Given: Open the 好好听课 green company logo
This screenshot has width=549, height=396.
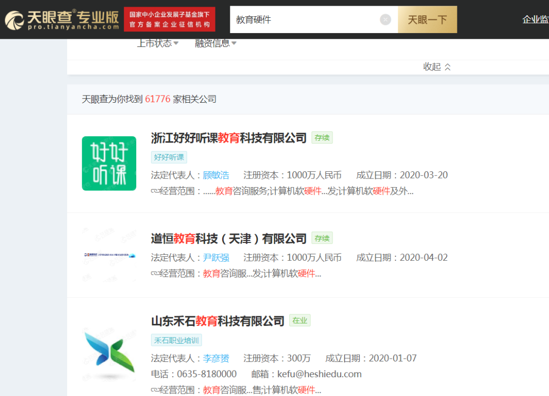Looking at the screenshot, I should tap(109, 163).
